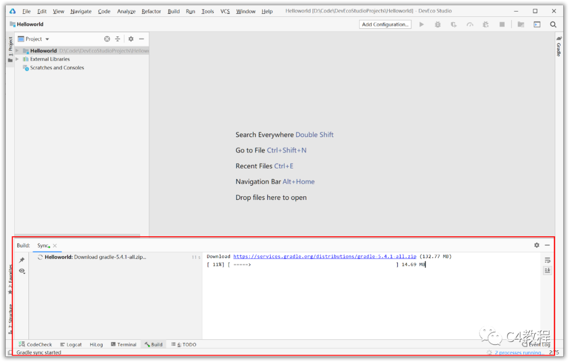Open the gradle-5.4.1-all.zip download link
This screenshot has width=569, height=362.
(x=325, y=257)
